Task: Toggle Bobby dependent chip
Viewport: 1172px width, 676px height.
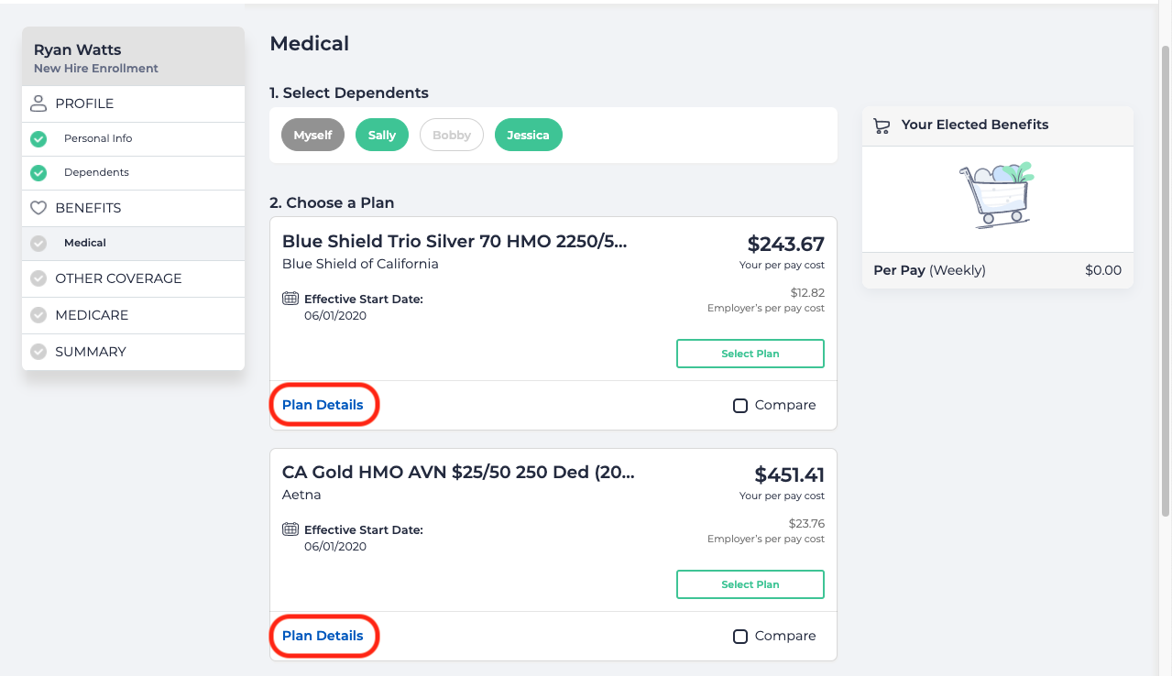Action: click(x=452, y=136)
